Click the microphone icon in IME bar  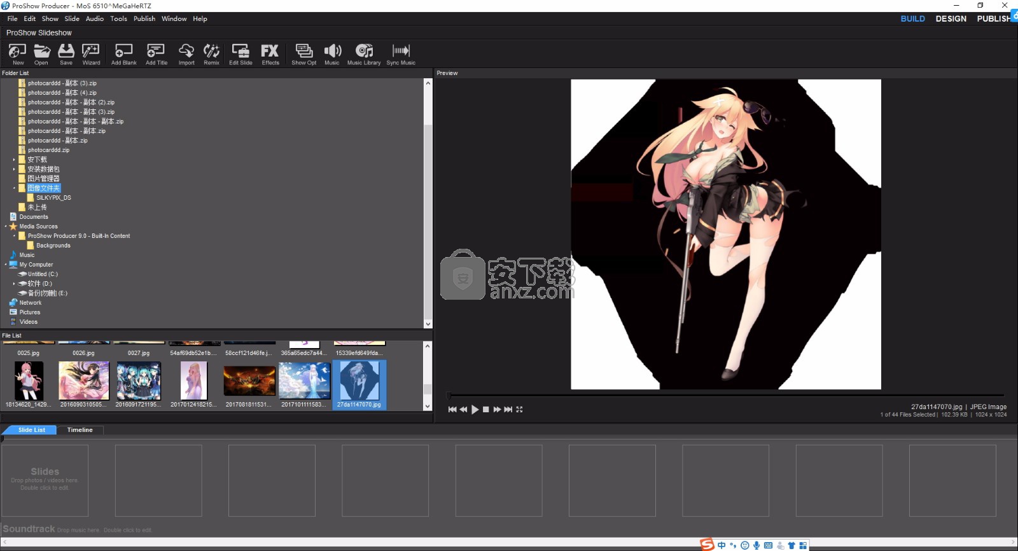point(757,545)
